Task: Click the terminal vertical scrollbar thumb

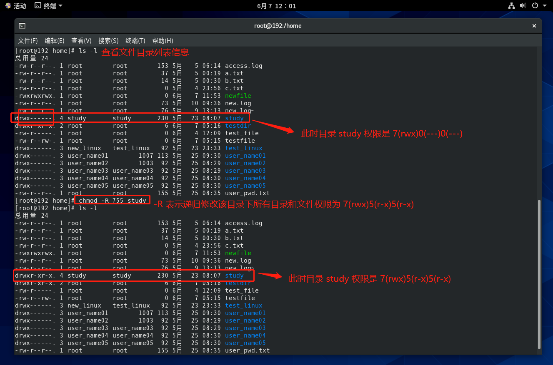Action: [x=539, y=275]
